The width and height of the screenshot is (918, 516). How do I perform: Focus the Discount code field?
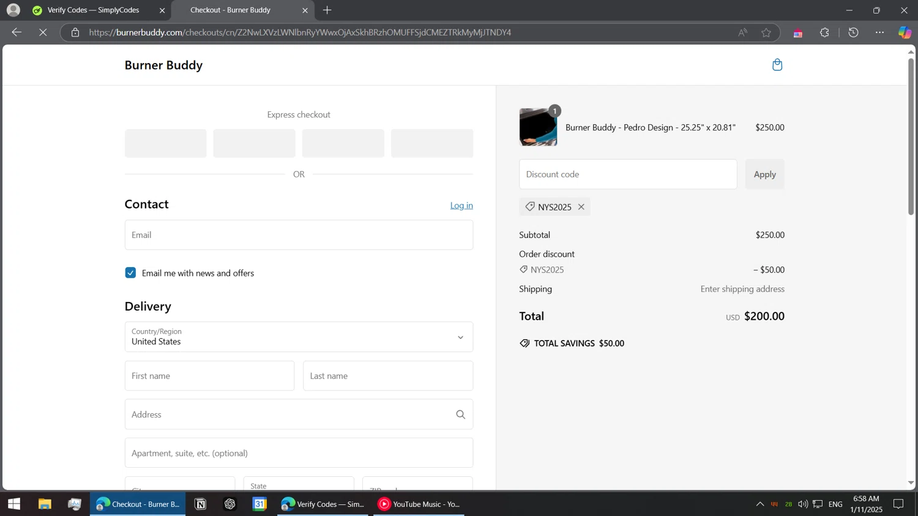pyautogui.click(x=628, y=174)
